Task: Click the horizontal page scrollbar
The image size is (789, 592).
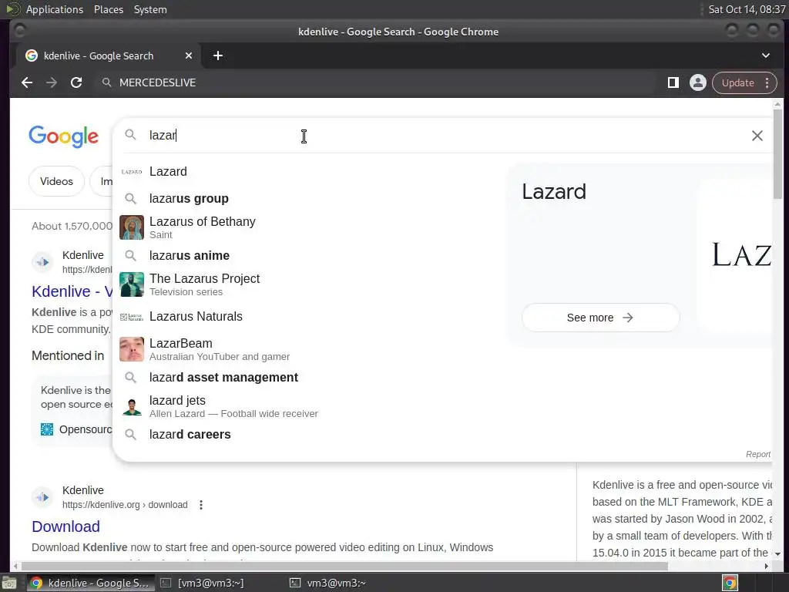Action: [343, 567]
